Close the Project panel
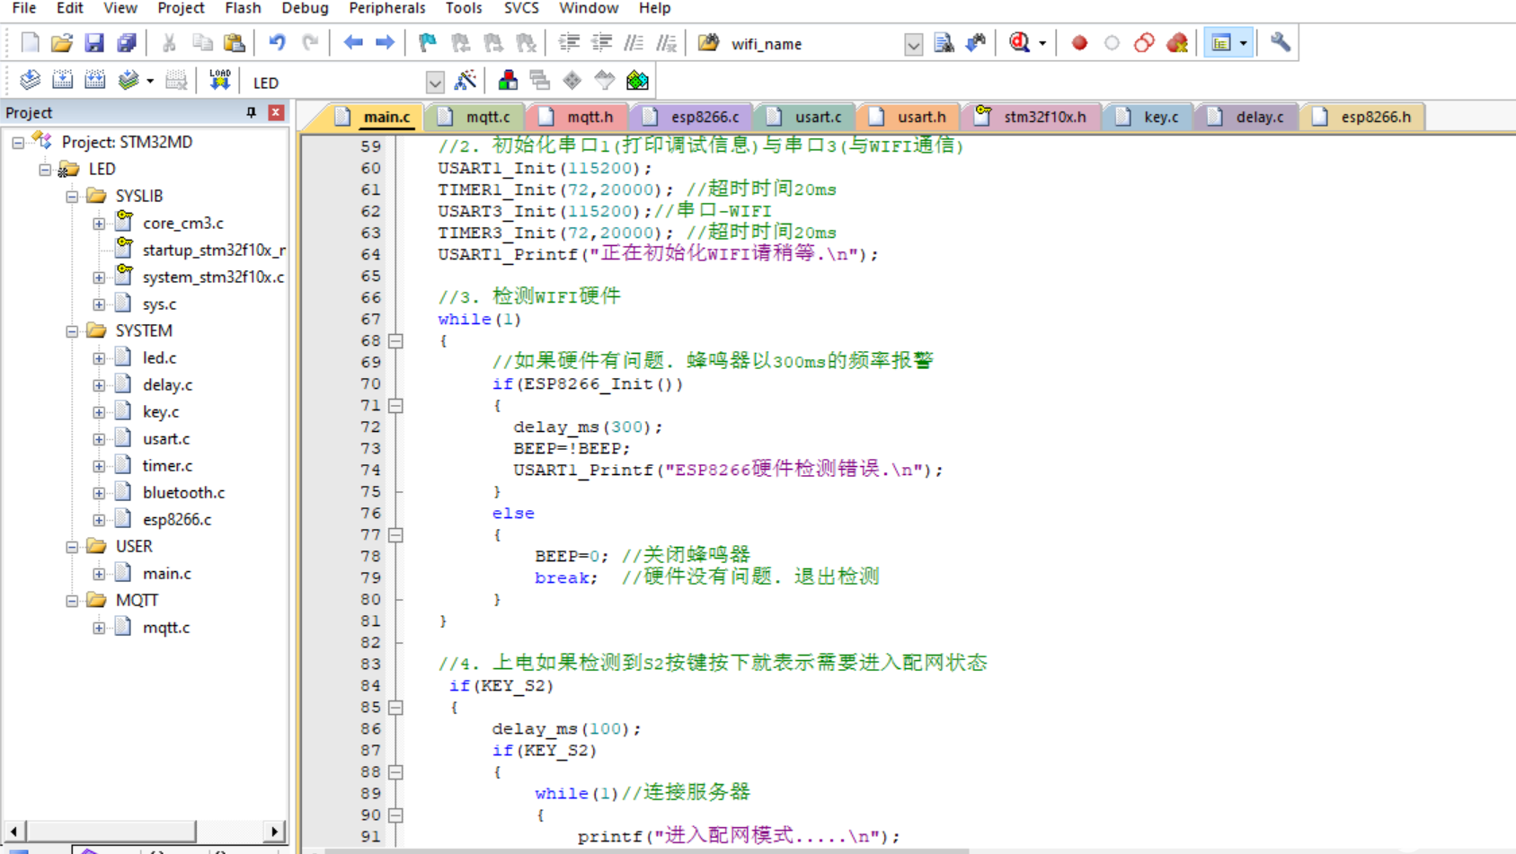Screen dimensions: 1516x854 point(276,112)
